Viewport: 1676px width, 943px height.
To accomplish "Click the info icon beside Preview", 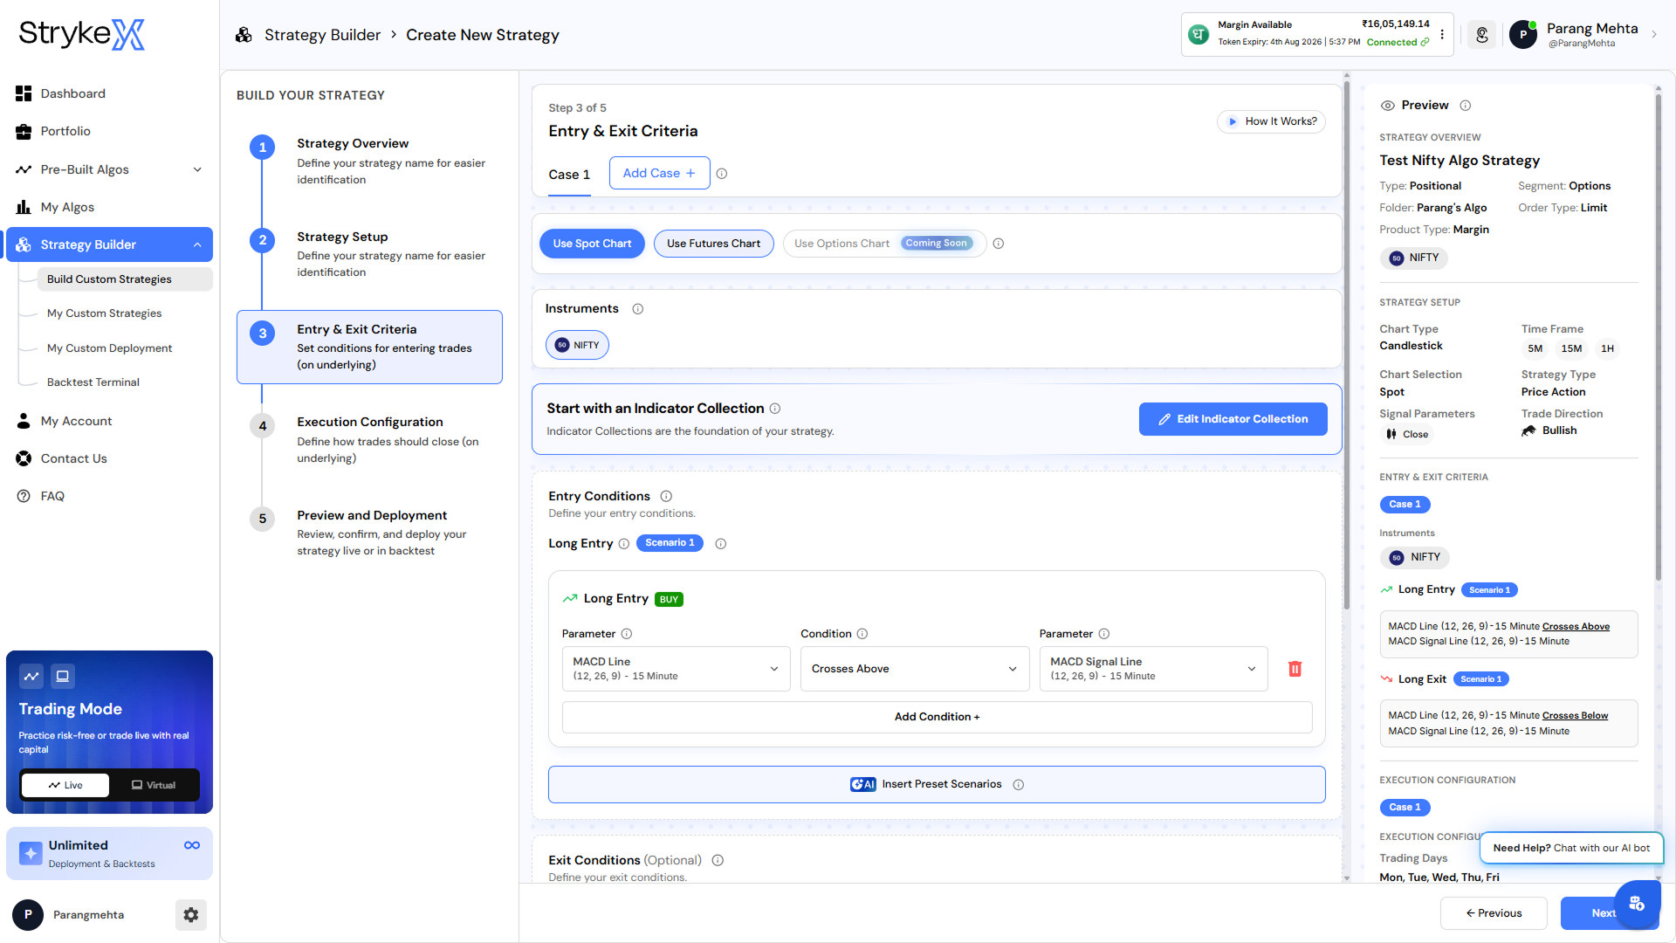I will coord(1466,106).
